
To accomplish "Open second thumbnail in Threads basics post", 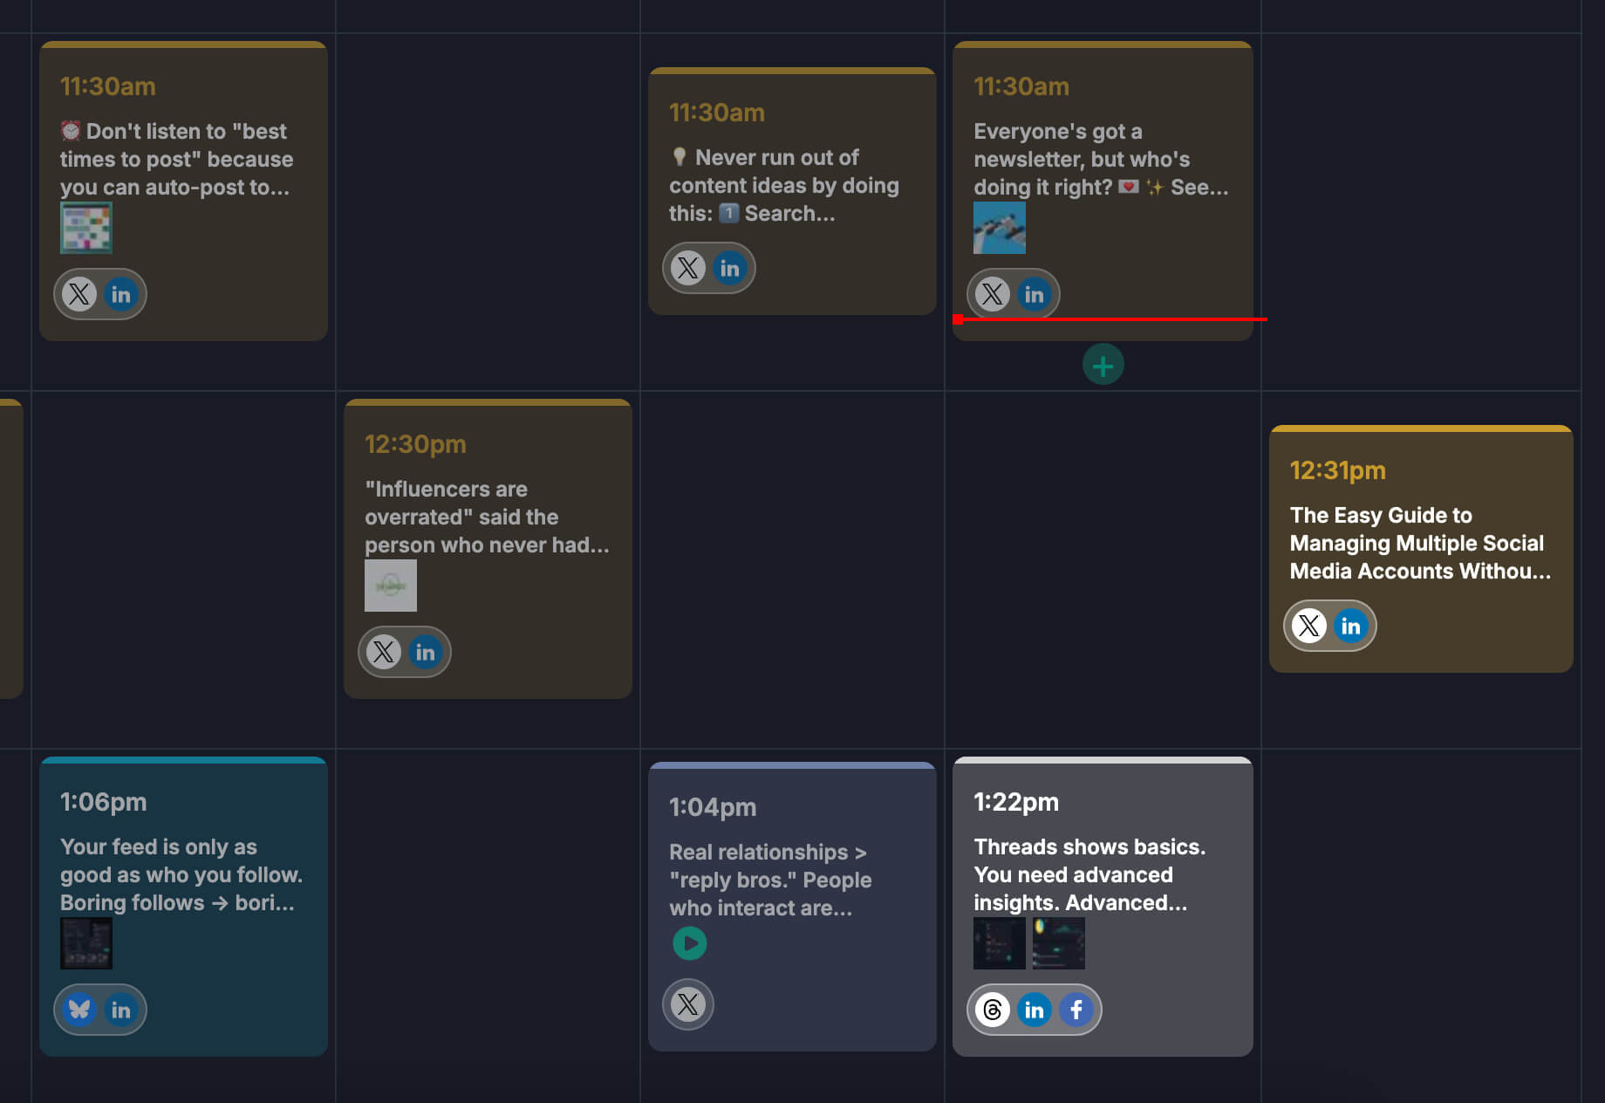I will (x=1058, y=943).
